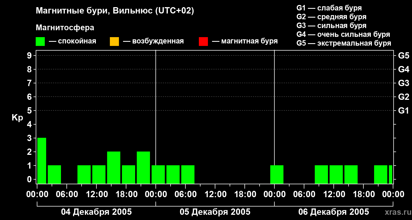Select the line G2 — средняя буря
The image size is (412, 220).
[x=332, y=17]
